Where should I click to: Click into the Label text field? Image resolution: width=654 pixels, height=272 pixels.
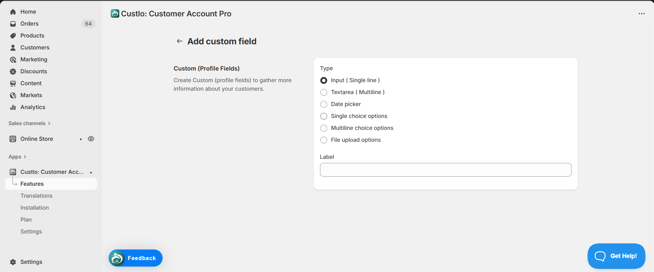pos(445,170)
